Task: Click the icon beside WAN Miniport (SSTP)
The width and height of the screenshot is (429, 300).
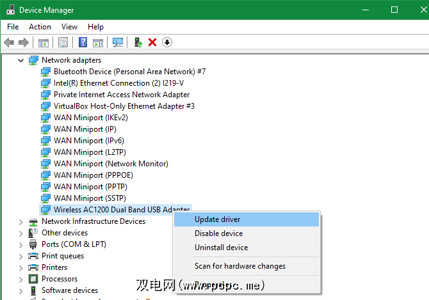Action: coord(45,198)
